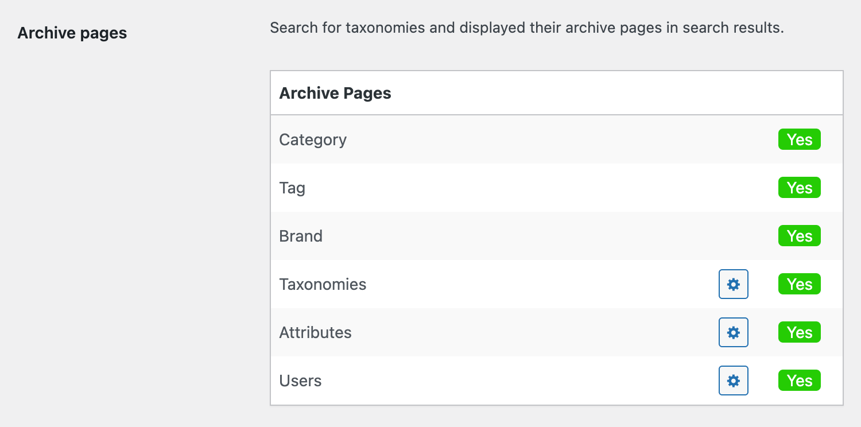The height and width of the screenshot is (427, 861).
Task: Click the word taxonomies in the description
Action: 385,28
